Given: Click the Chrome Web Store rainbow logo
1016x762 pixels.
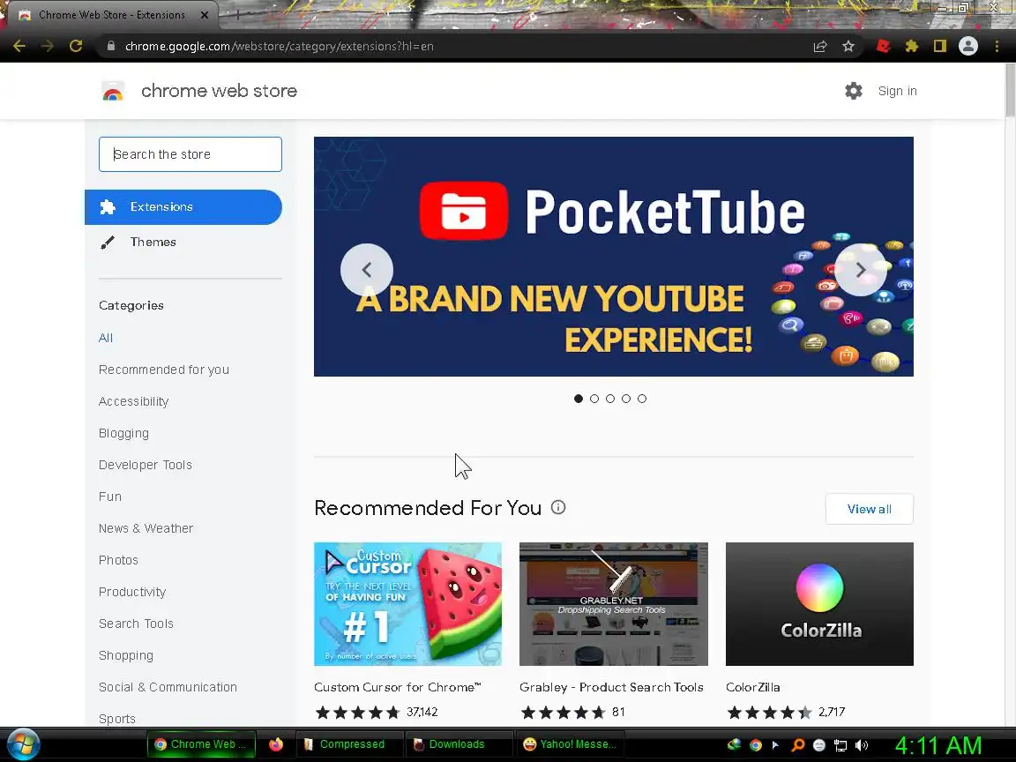Looking at the screenshot, I should coord(113,92).
